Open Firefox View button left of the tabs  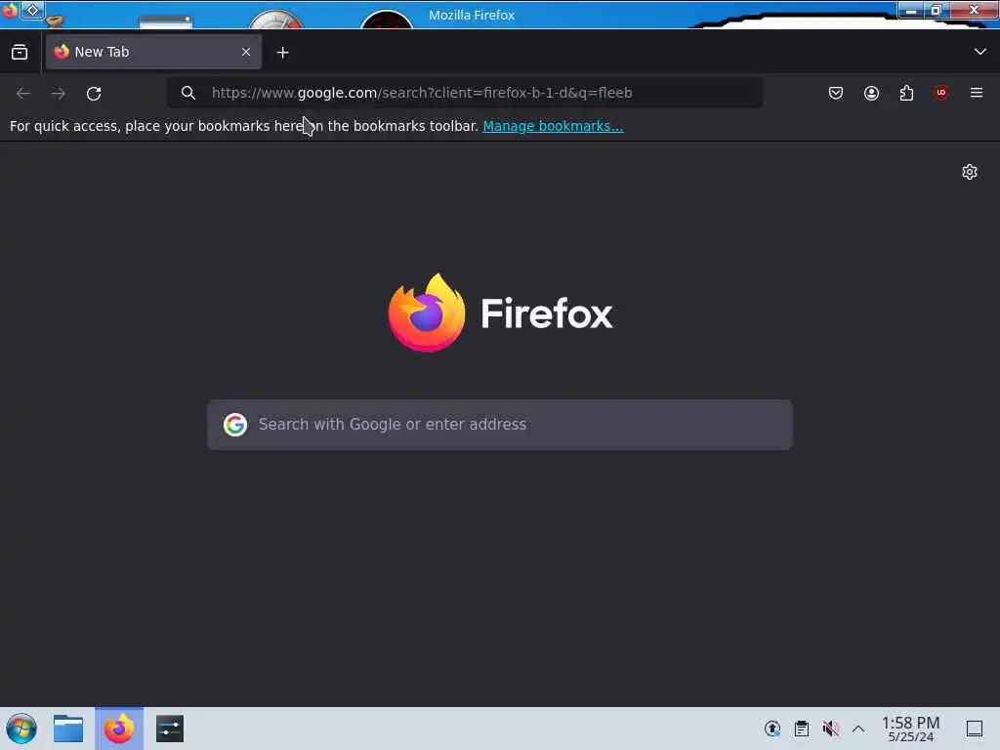tap(20, 53)
